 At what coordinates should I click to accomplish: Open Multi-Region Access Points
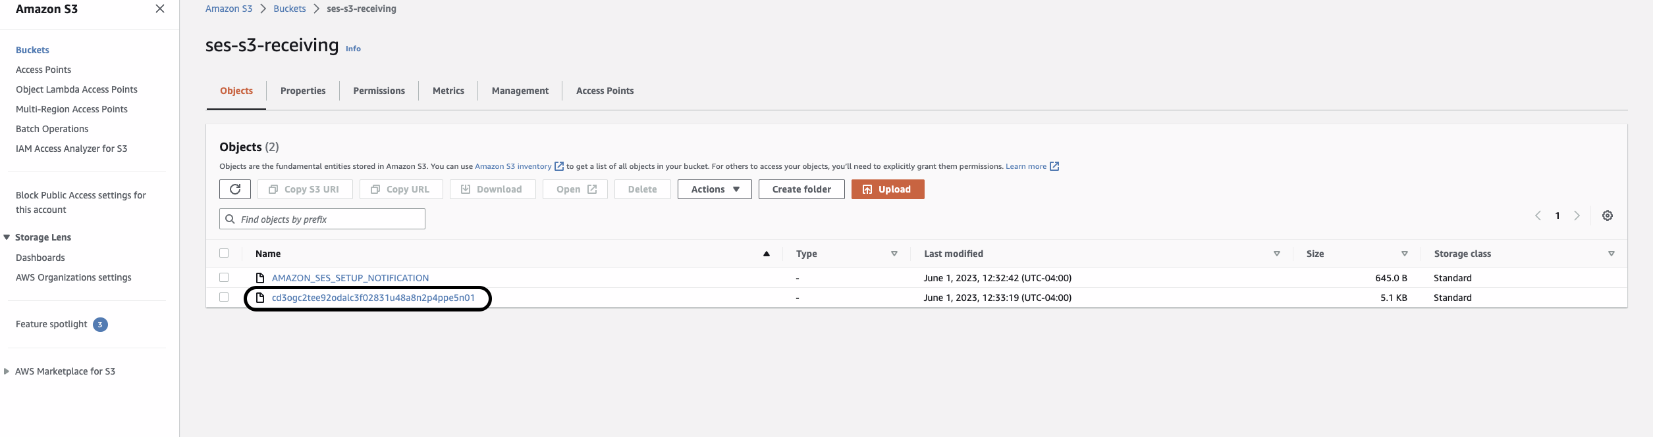click(x=72, y=109)
